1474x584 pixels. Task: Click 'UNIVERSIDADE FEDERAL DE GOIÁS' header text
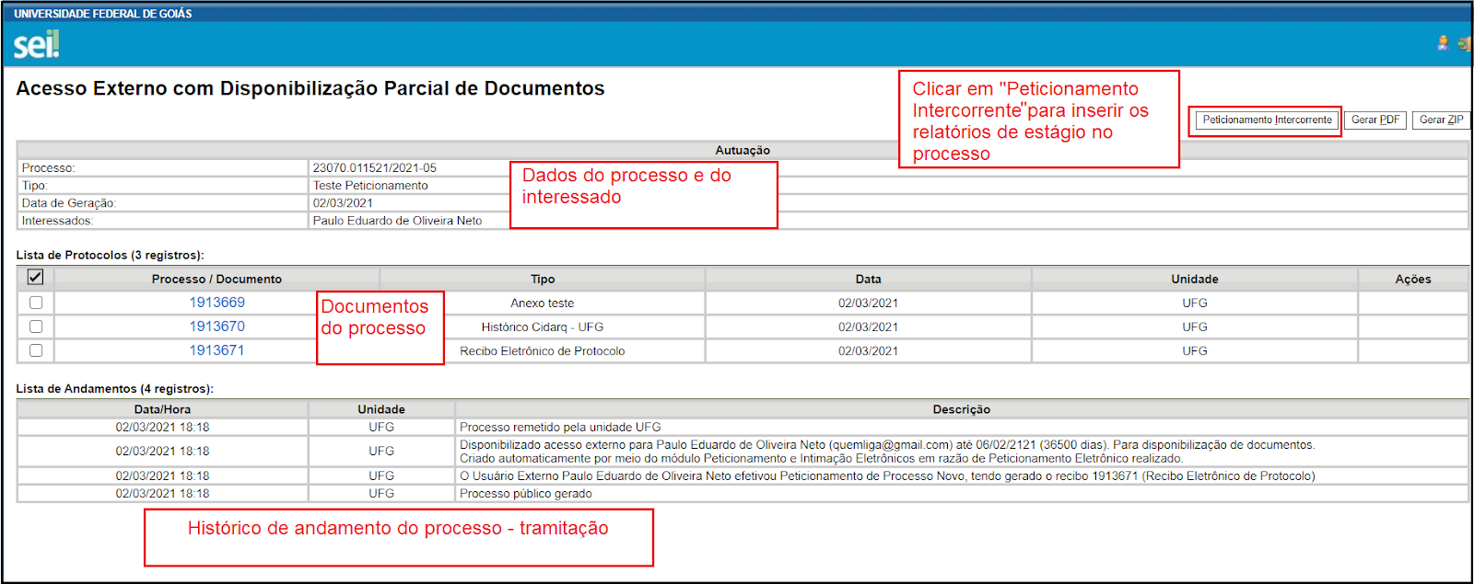click(103, 14)
